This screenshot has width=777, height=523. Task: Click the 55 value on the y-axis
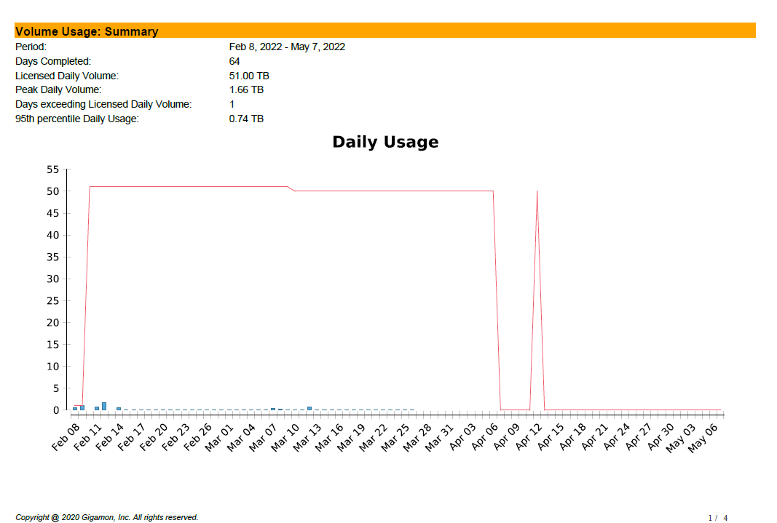click(52, 169)
